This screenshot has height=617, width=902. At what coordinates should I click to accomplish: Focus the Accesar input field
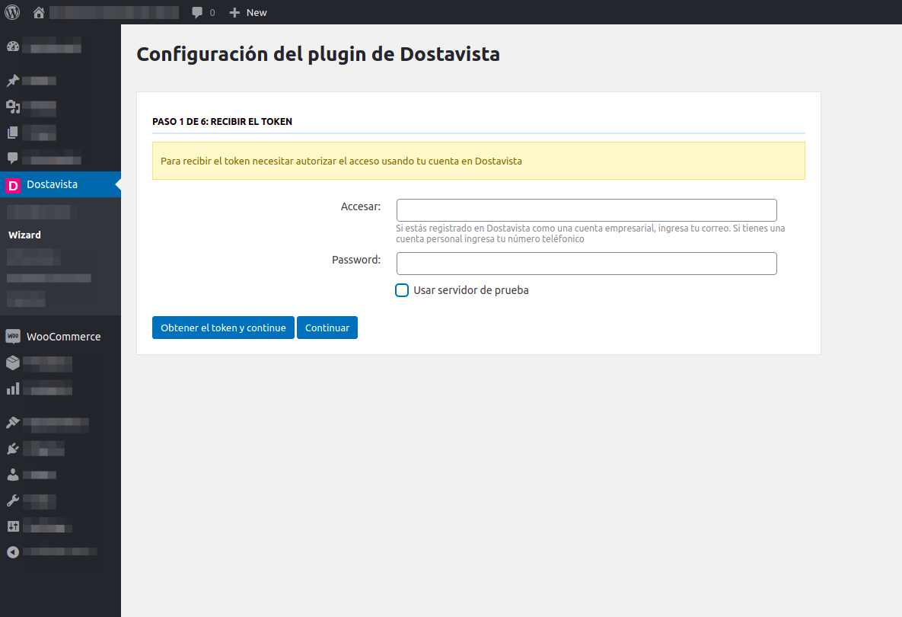(x=587, y=210)
